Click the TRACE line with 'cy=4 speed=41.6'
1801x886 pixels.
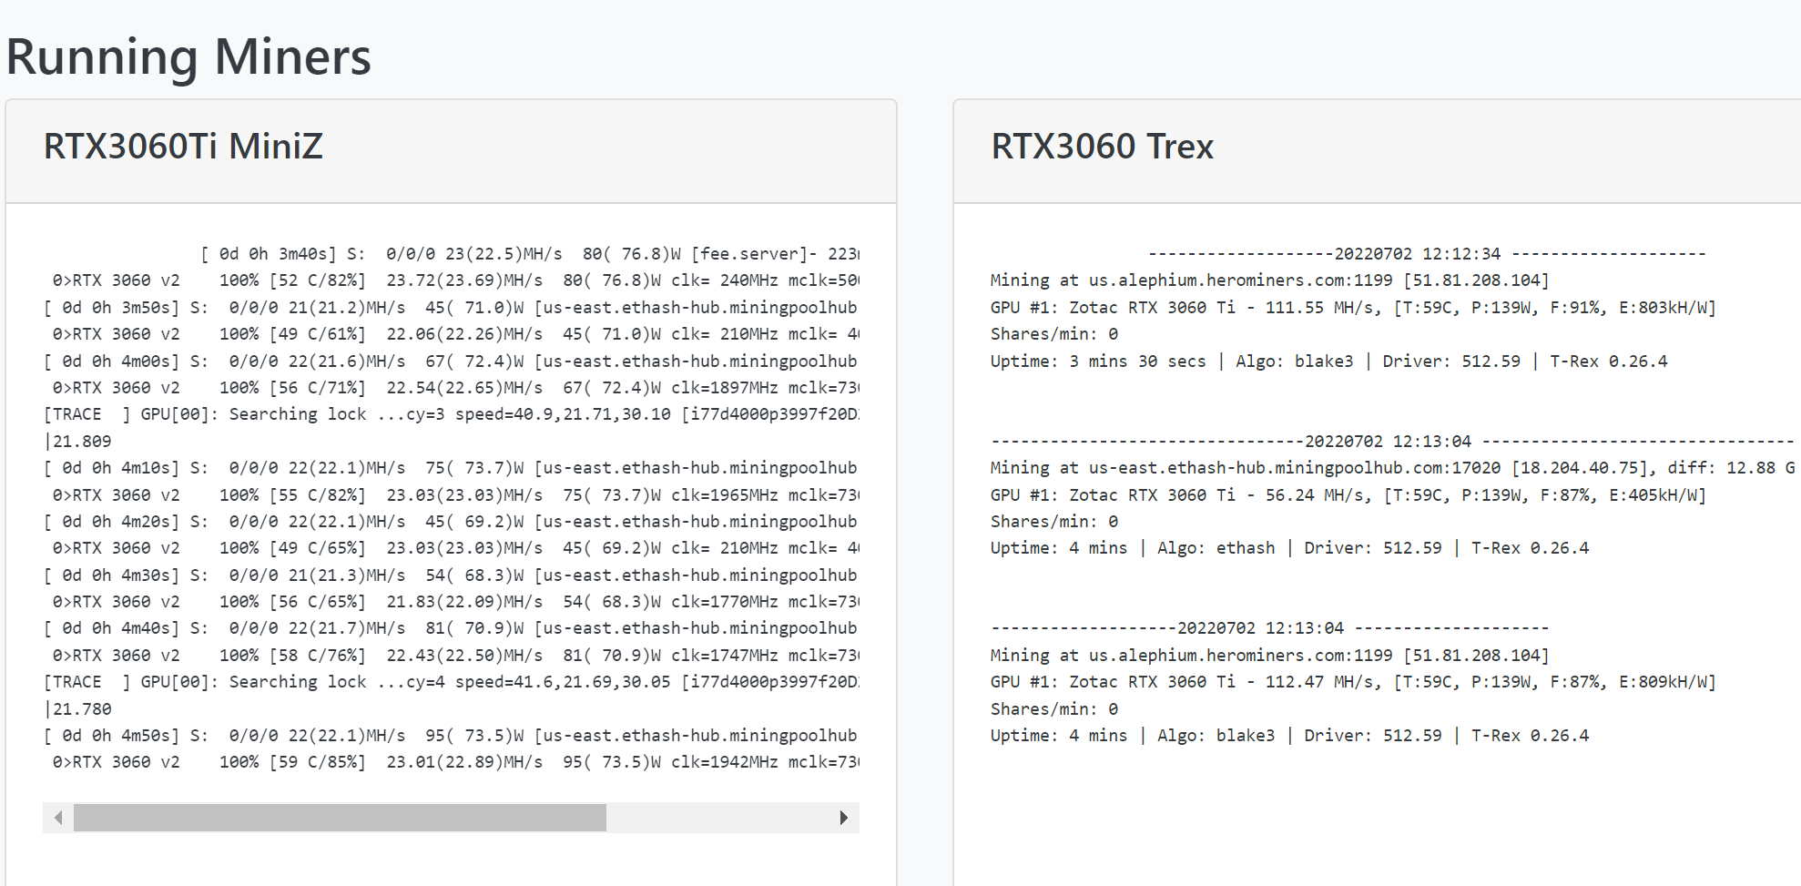click(x=451, y=682)
